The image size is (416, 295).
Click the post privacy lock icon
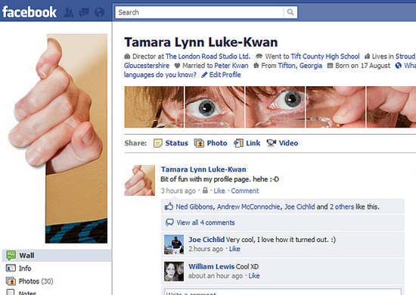(205, 190)
